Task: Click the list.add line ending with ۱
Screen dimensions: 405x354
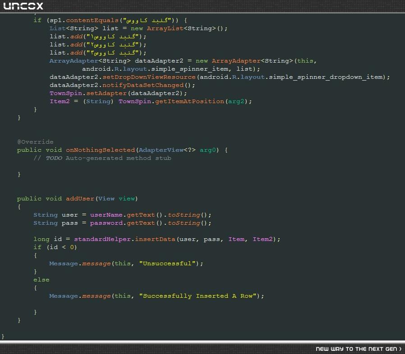Action: coord(98,36)
